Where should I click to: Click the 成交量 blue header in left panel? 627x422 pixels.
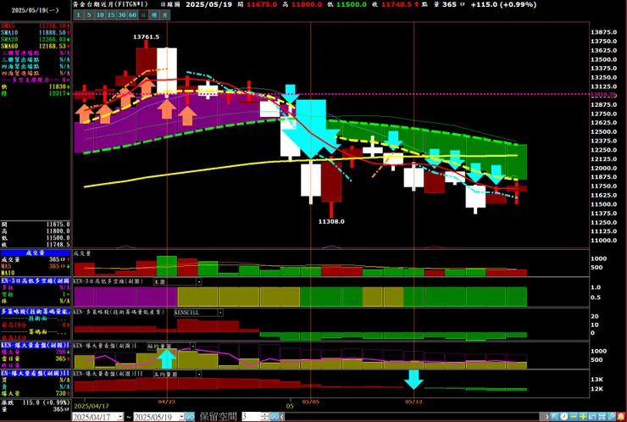tap(36, 253)
